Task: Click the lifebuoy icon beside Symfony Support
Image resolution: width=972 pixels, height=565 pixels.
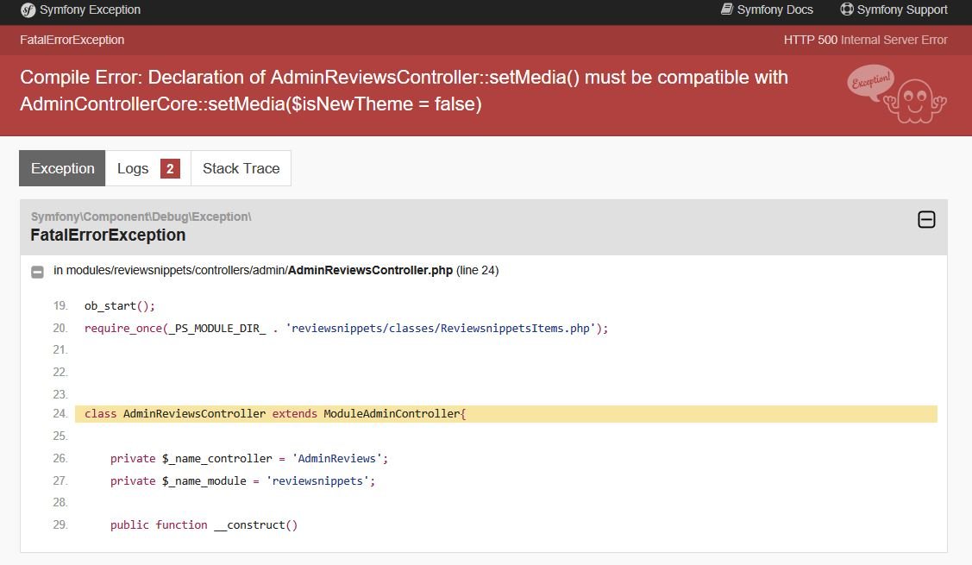Action: coord(846,9)
